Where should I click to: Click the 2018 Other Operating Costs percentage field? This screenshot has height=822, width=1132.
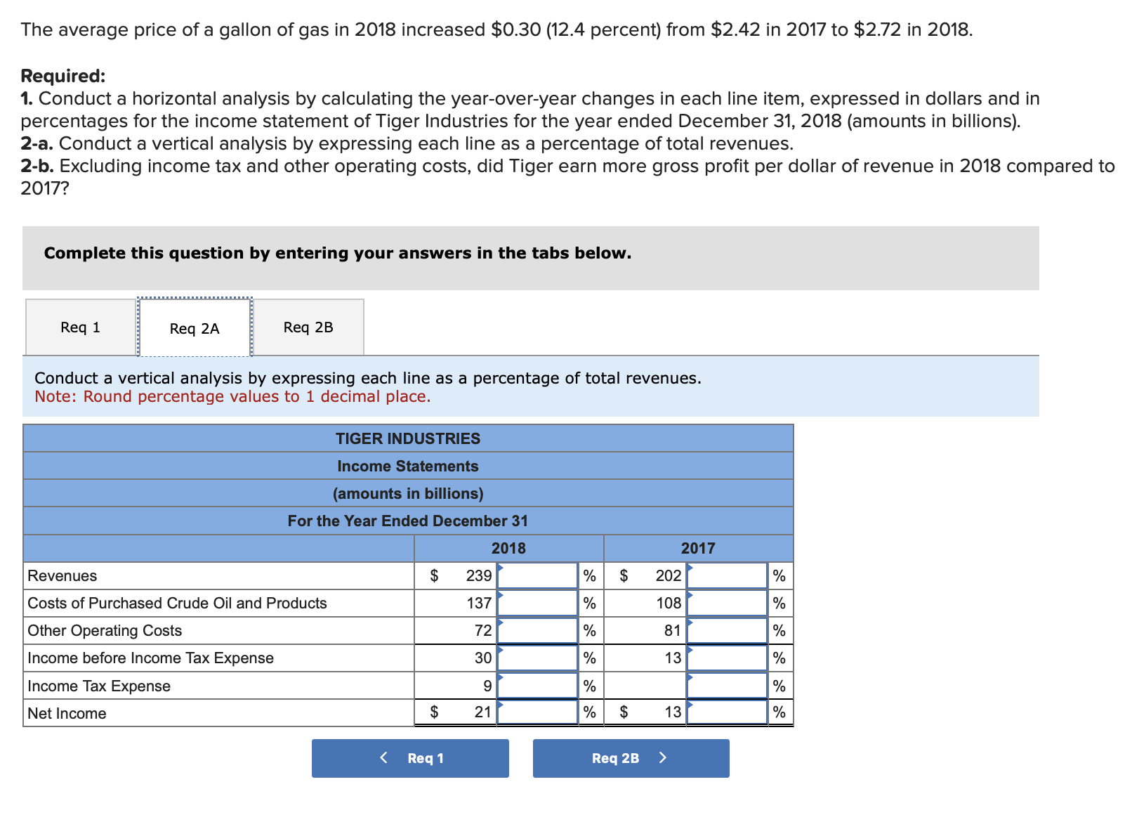point(536,629)
